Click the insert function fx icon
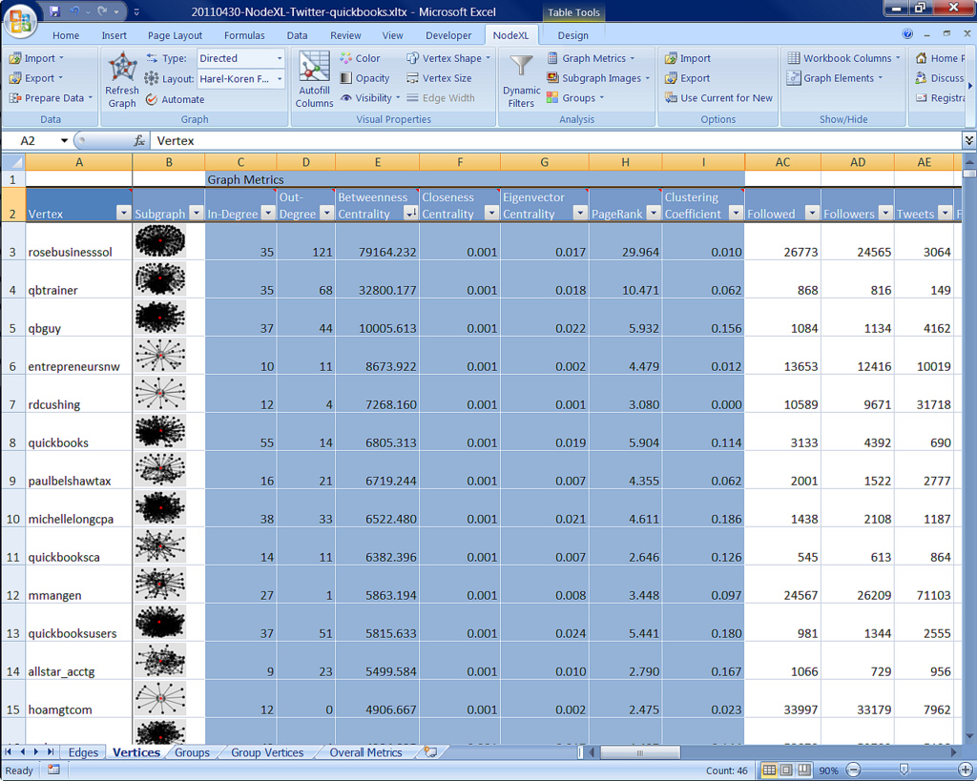The image size is (977, 781). (139, 141)
